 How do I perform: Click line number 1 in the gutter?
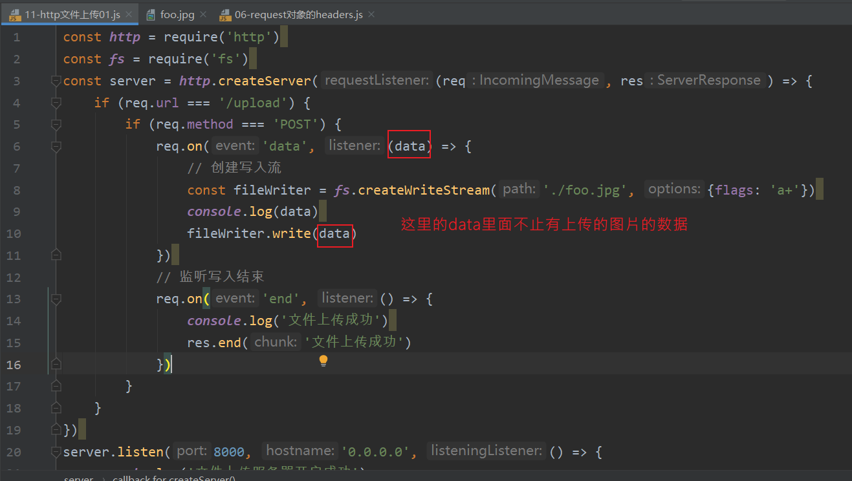pyautogui.click(x=16, y=37)
